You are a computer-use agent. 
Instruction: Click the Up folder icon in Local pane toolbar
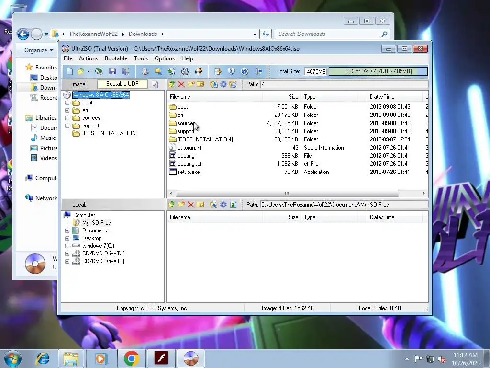[172, 205]
